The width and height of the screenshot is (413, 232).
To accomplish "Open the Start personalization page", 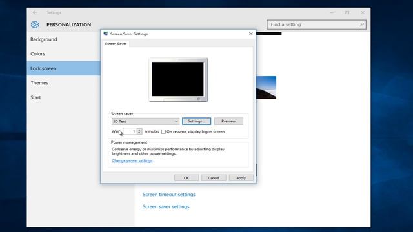I will [x=35, y=97].
